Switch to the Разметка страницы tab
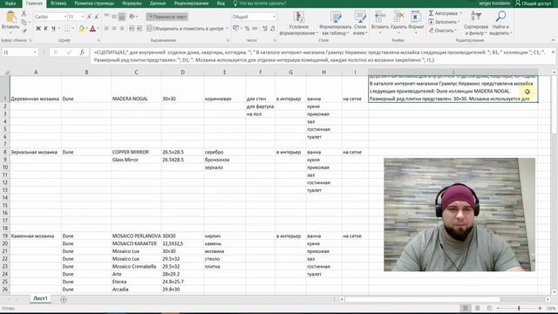Image resolution: width=558 pixels, height=314 pixels. tap(94, 3)
